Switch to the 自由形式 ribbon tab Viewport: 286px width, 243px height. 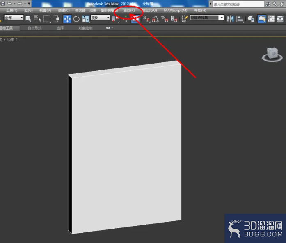click(x=34, y=28)
